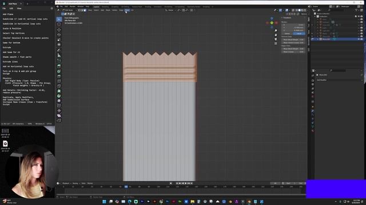Open transform orientation Global dropdown

click(170, 10)
